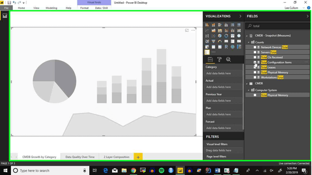Select the clustered column chart visual
Screen dimensions: 312x175
click(226, 25)
